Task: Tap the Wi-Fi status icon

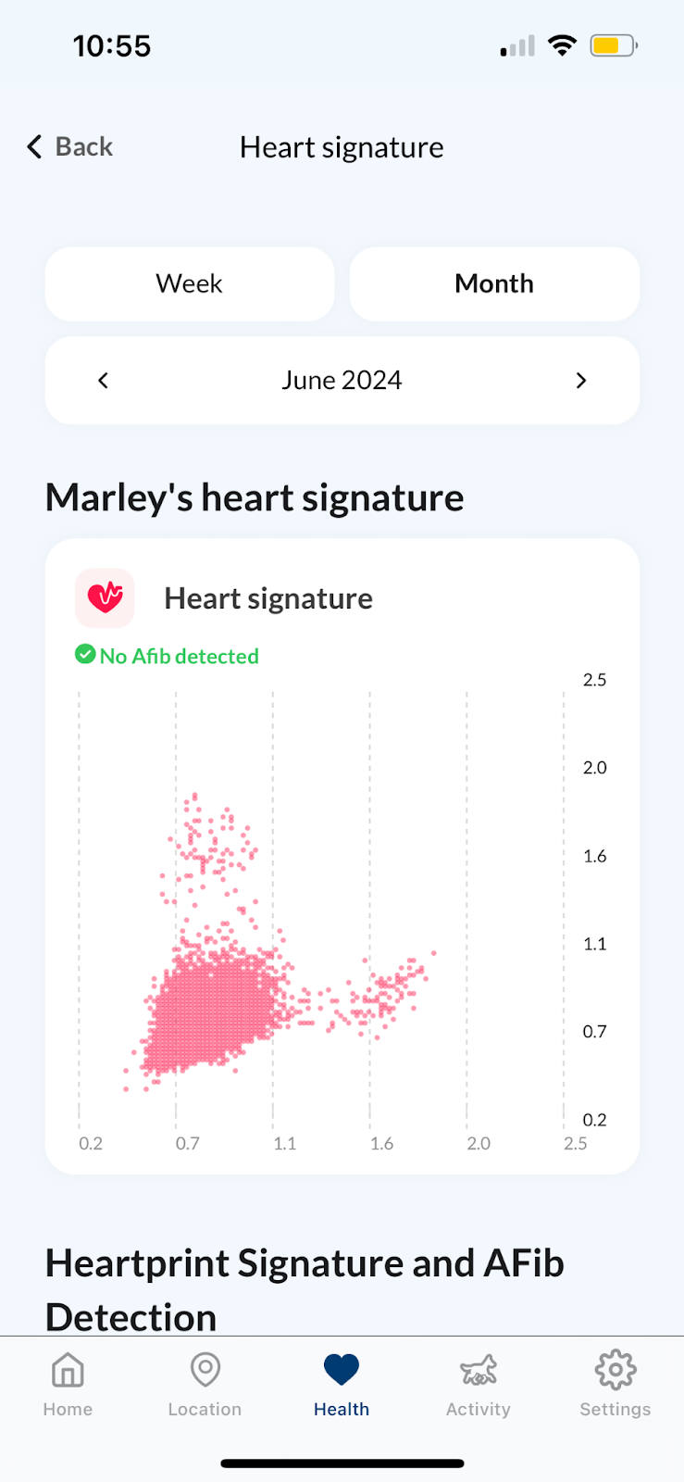Action: tap(562, 44)
